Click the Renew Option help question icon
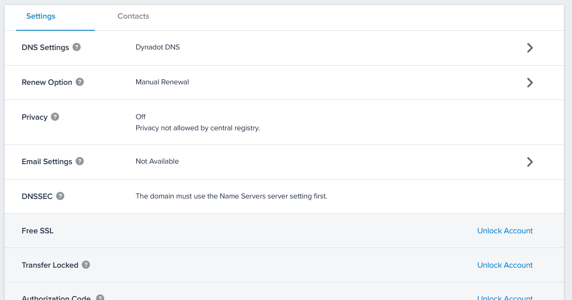The image size is (572, 300). [x=80, y=82]
